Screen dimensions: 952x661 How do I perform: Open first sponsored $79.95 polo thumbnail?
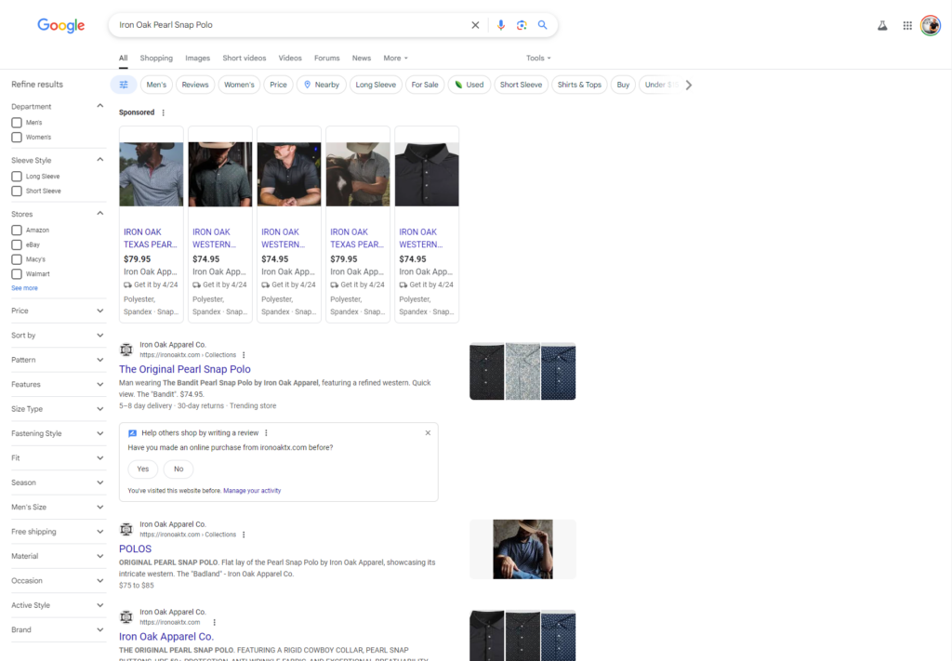[x=152, y=174]
